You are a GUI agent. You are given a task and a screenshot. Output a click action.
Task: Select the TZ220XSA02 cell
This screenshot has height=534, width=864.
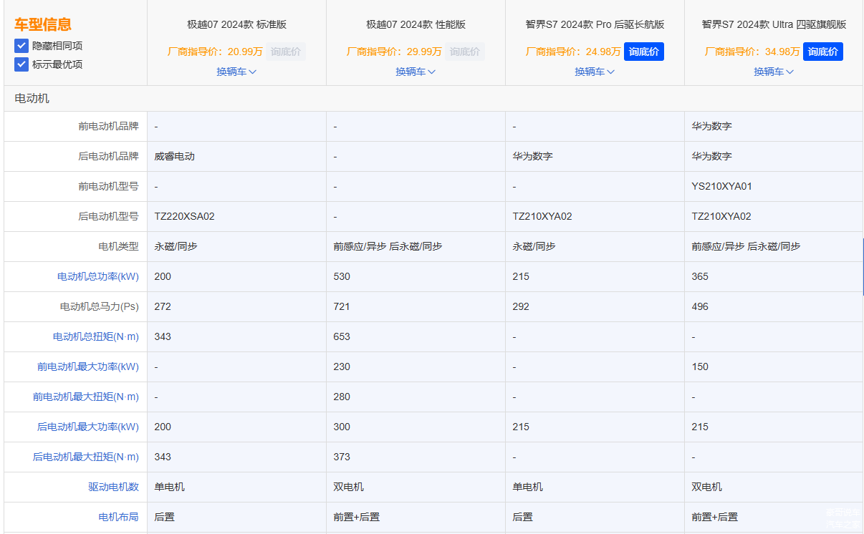click(x=185, y=216)
